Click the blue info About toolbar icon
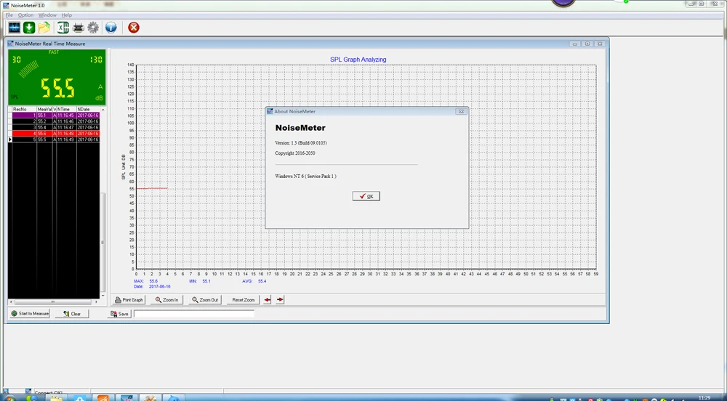Image resolution: width=727 pixels, height=401 pixels. click(111, 28)
